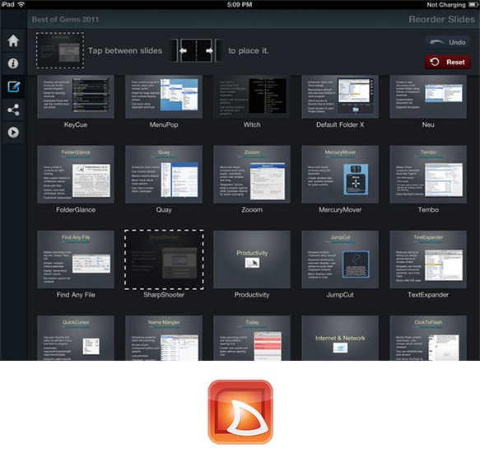Select the FolderGlance slide thumbnail

(x=76, y=174)
